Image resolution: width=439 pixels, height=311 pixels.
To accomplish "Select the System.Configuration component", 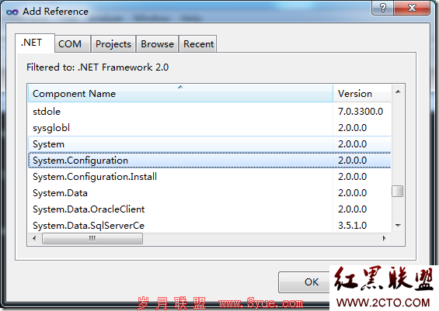I will click(210, 161).
